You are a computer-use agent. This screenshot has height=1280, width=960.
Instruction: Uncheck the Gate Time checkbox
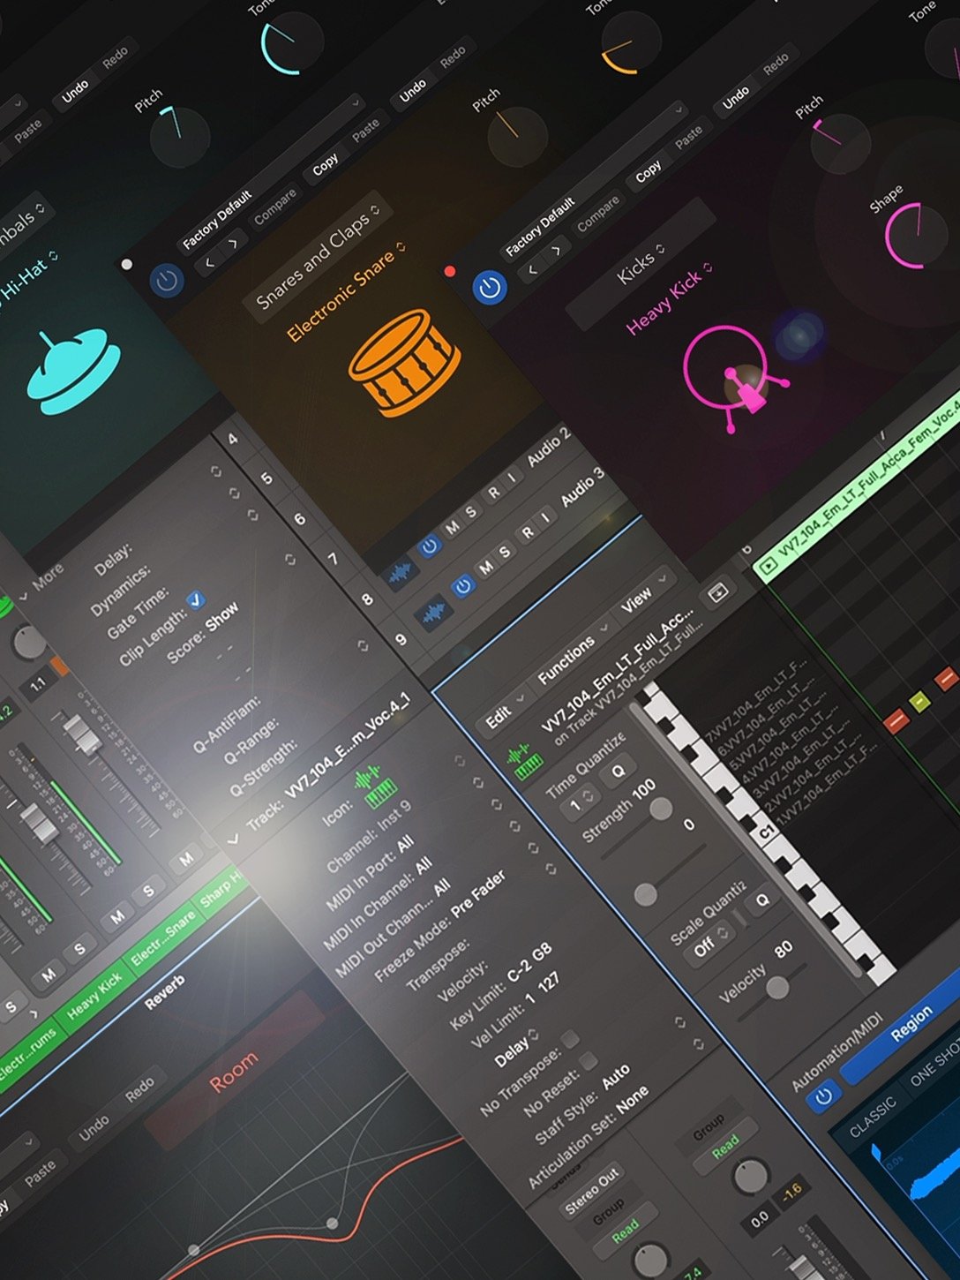click(x=197, y=601)
